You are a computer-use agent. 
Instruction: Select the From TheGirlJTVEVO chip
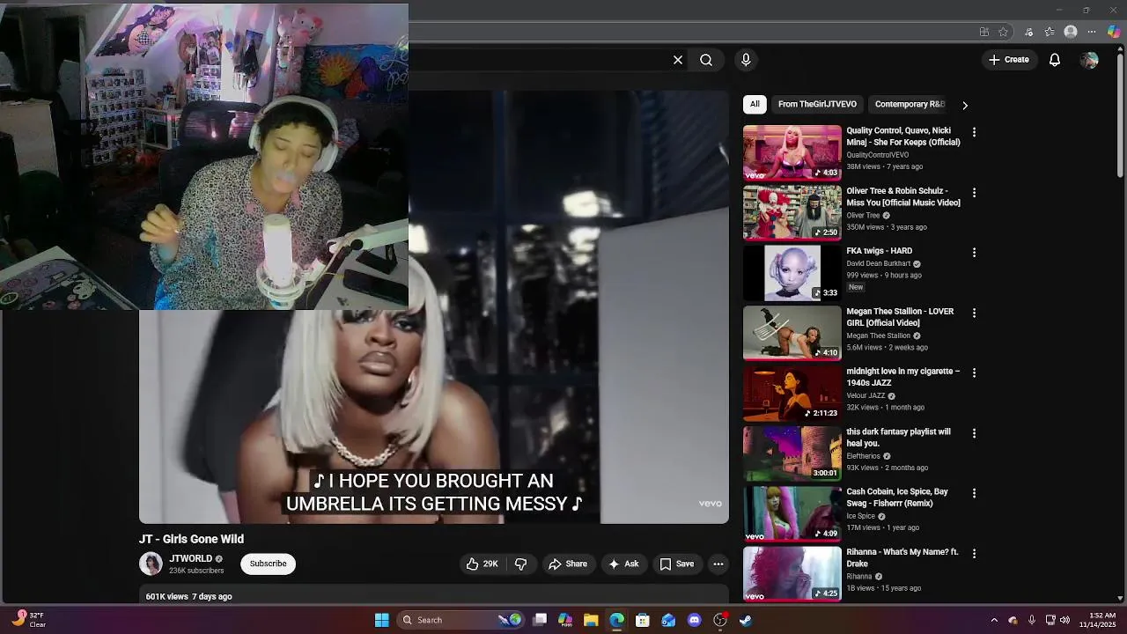[x=817, y=104]
